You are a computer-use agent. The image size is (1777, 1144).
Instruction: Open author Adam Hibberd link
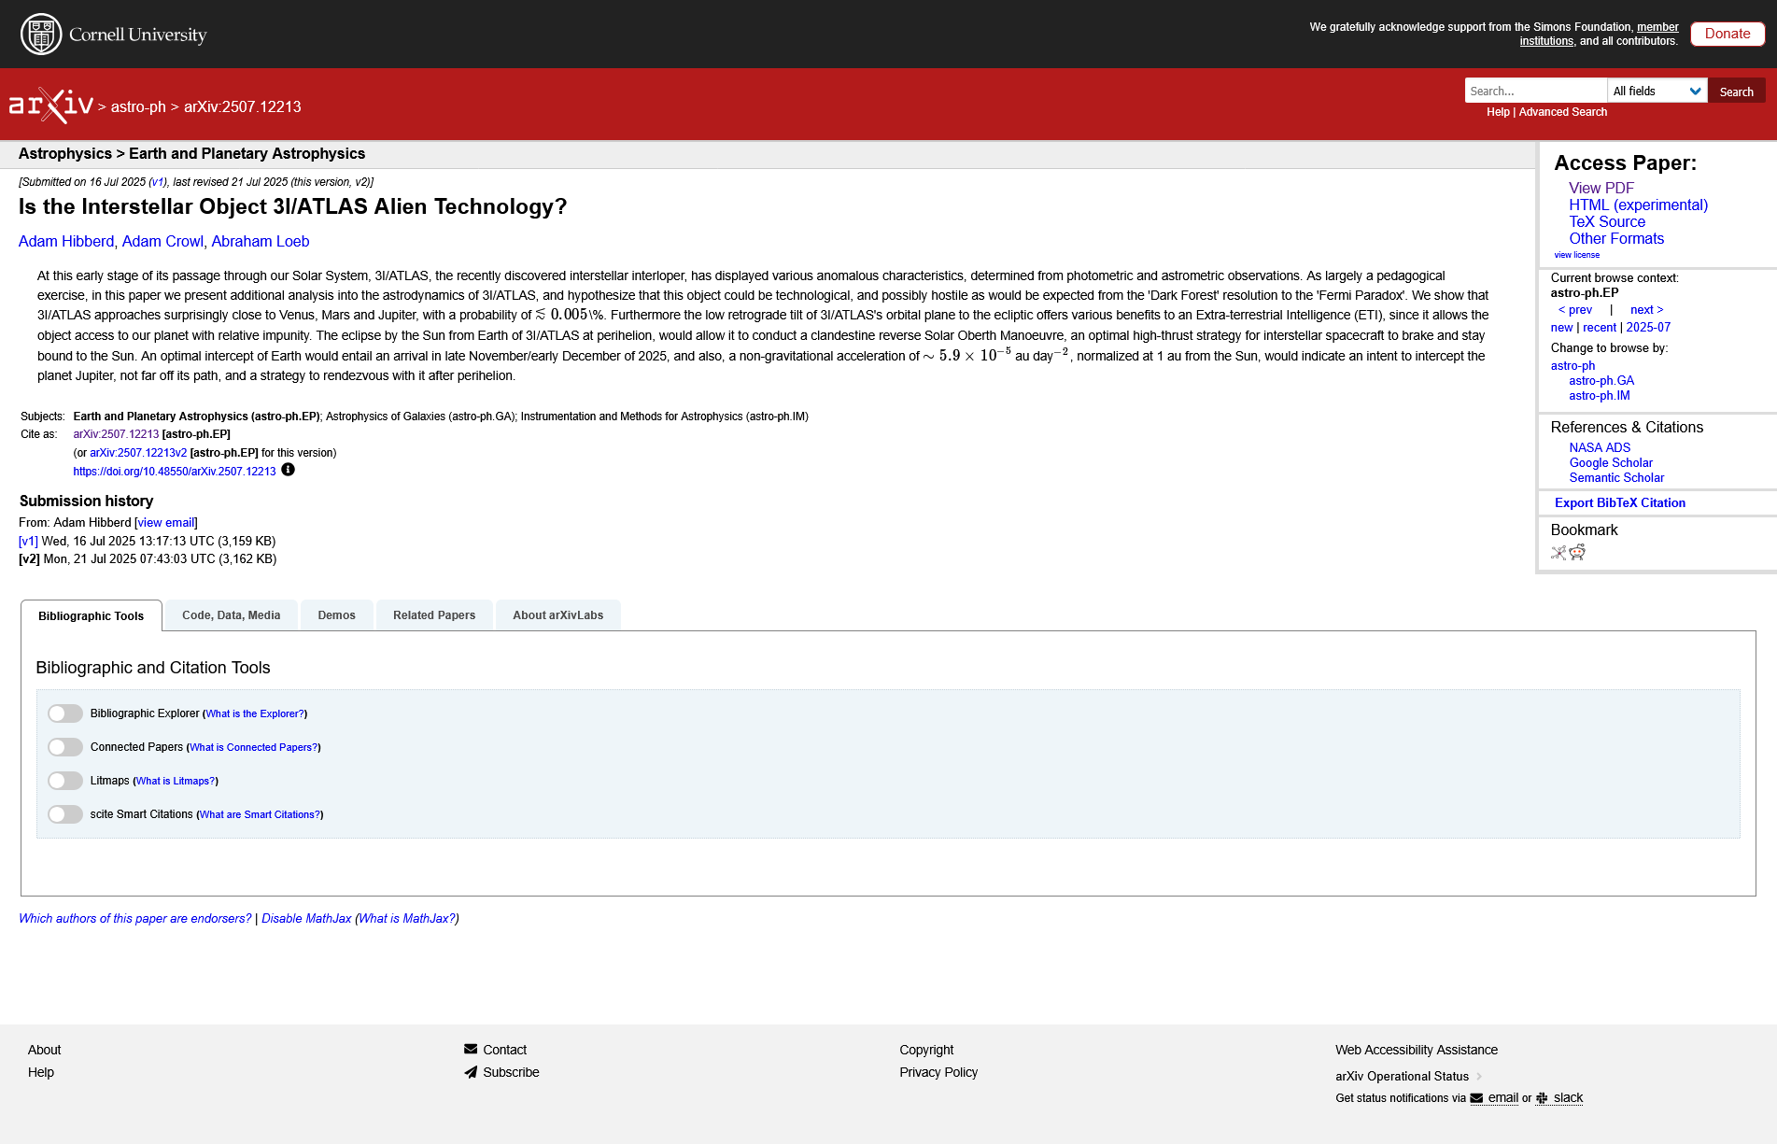(66, 241)
